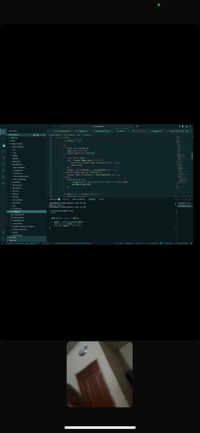
Task: Open new terminal launch profile dropdown
Action: [x=178, y=199]
